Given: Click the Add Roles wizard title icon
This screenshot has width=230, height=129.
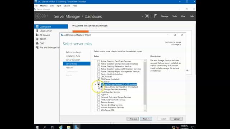Looking at the screenshot, I should coord(62,35).
